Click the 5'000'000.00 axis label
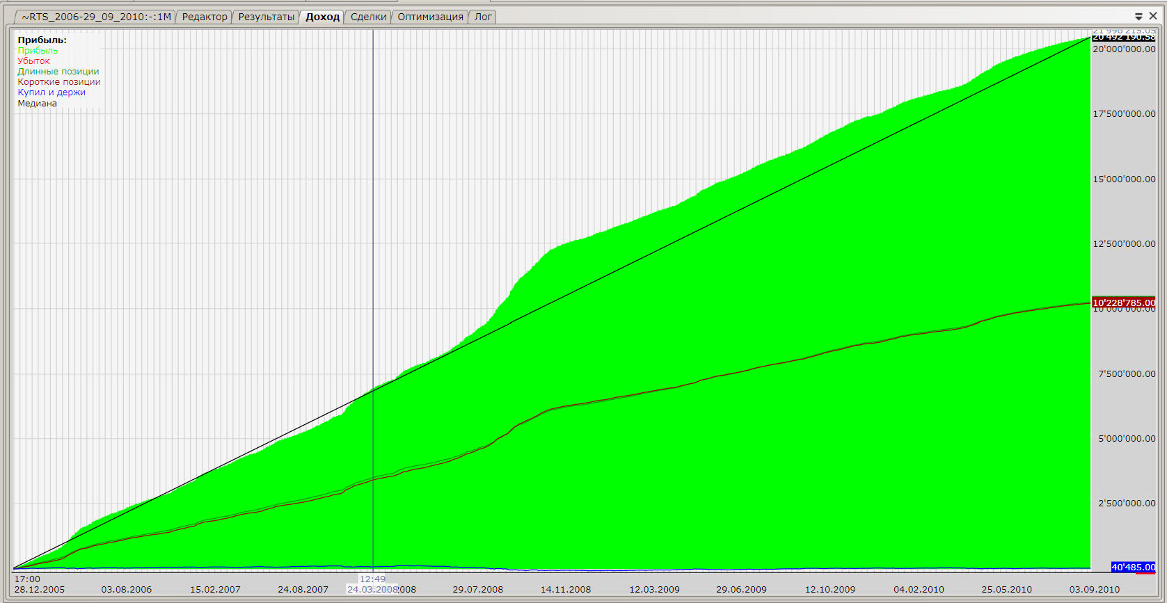Viewport: 1167px width, 603px height. tap(1127, 439)
